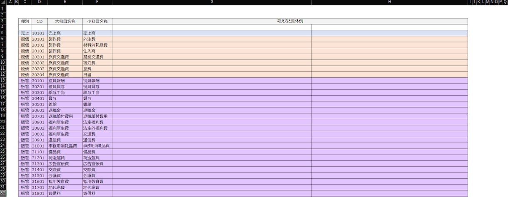
Task: Select code cell 20202
Action: [39, 63]
